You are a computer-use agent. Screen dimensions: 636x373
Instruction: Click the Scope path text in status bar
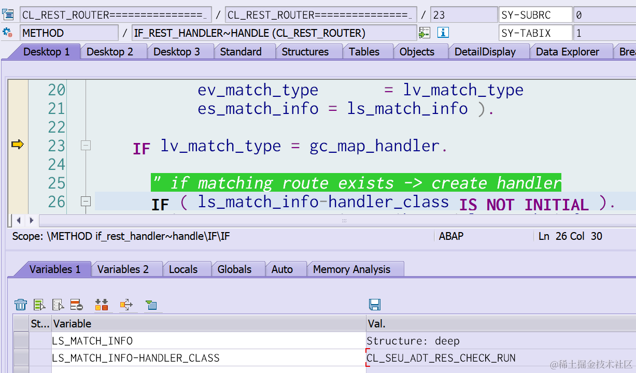[x=121, y=237]
